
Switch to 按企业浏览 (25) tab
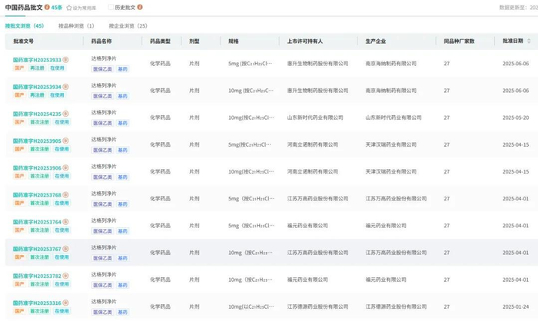[x=128, y=25]
